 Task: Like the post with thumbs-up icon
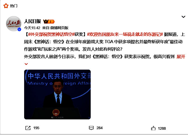153,128
